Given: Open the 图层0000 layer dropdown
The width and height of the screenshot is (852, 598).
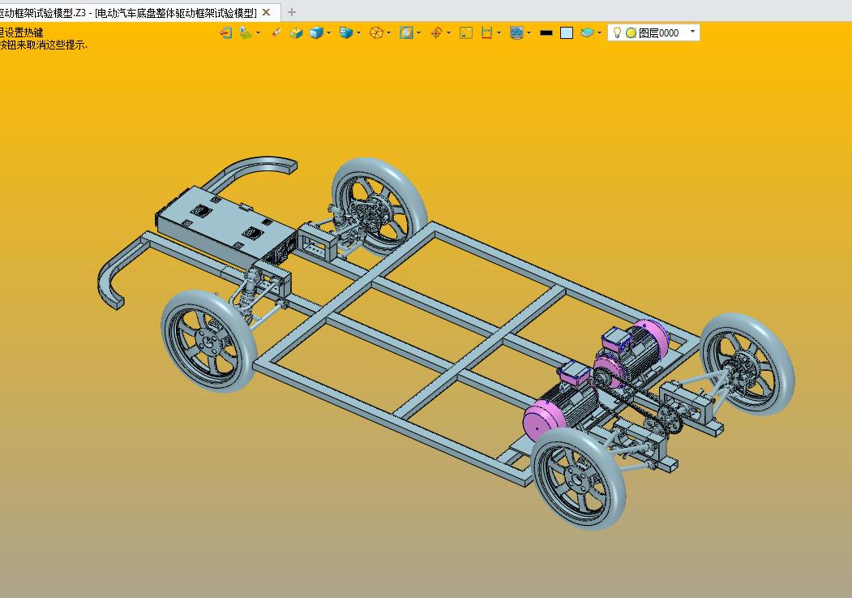Looking at the screenshot, I should pos(692,32).
